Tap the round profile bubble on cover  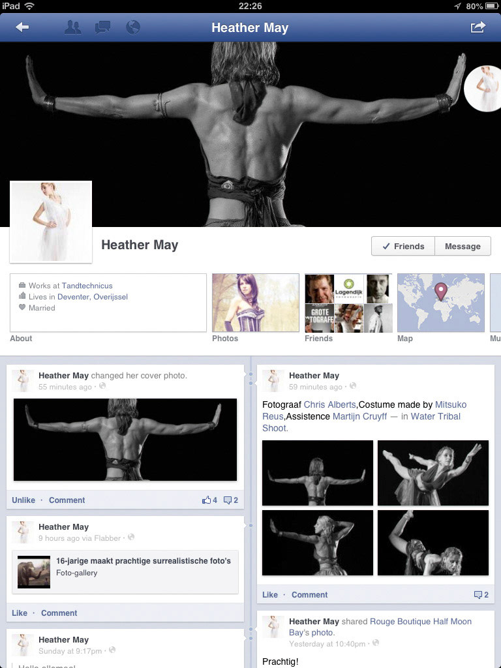pyautogui.click(x=483, y=89)
